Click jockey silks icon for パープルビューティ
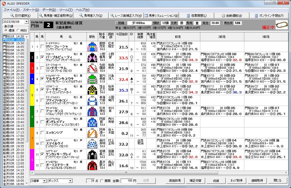 point(92,58)
